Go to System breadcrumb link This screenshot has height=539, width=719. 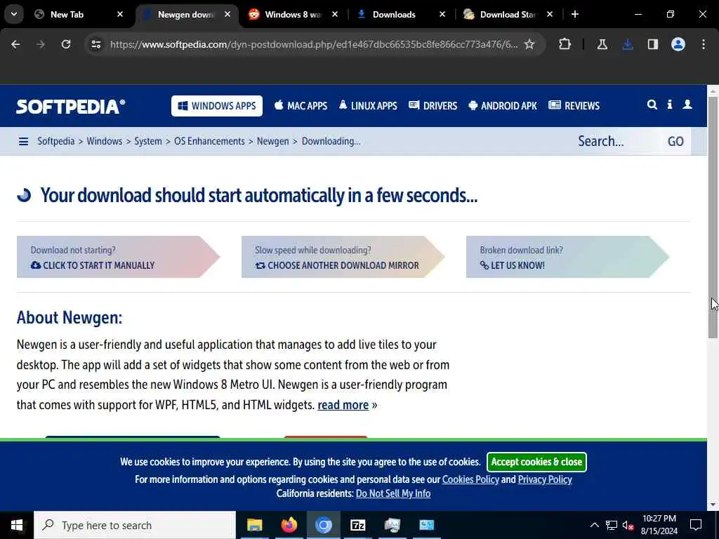tap(148, 141)
